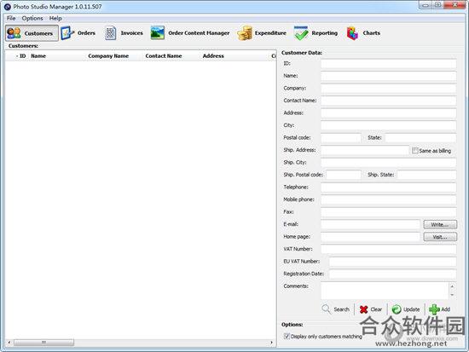The width and height of the screenshot is (469, 352).
Task: Click the Write... button next to E-mail
Action: (440, 224)
